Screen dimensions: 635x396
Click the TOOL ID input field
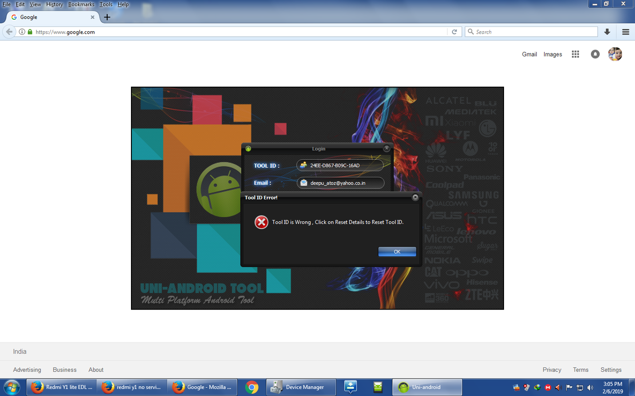(x=340, y=165)
